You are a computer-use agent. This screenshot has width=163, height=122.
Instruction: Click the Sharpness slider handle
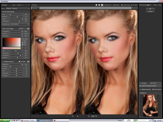[x=22, y=64]
